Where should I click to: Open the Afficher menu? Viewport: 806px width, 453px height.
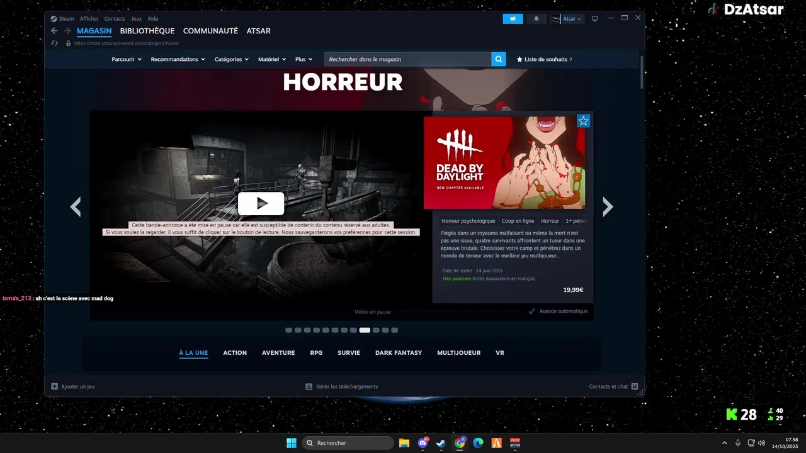(89, 19)
